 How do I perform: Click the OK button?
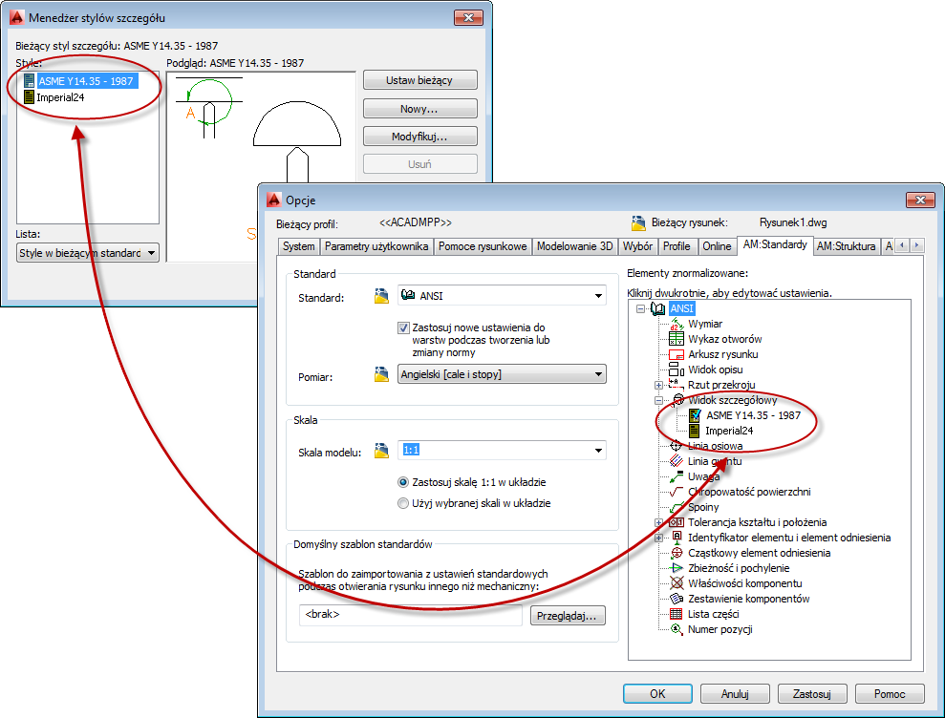coord(657,694)
